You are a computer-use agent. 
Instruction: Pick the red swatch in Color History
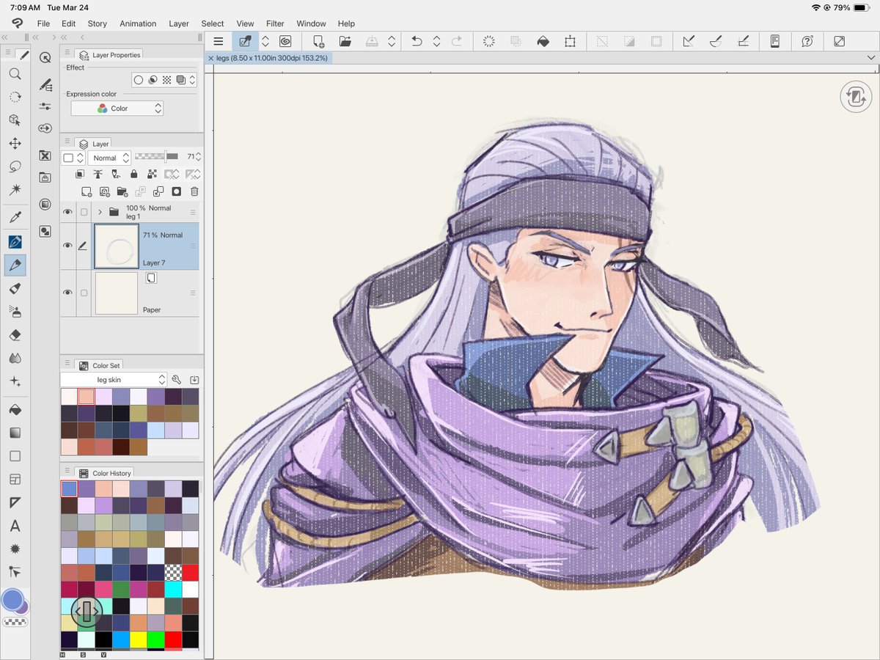click(191, 571)
